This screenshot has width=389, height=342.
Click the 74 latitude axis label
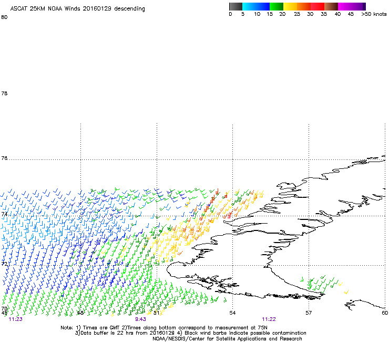click(4, 214)
